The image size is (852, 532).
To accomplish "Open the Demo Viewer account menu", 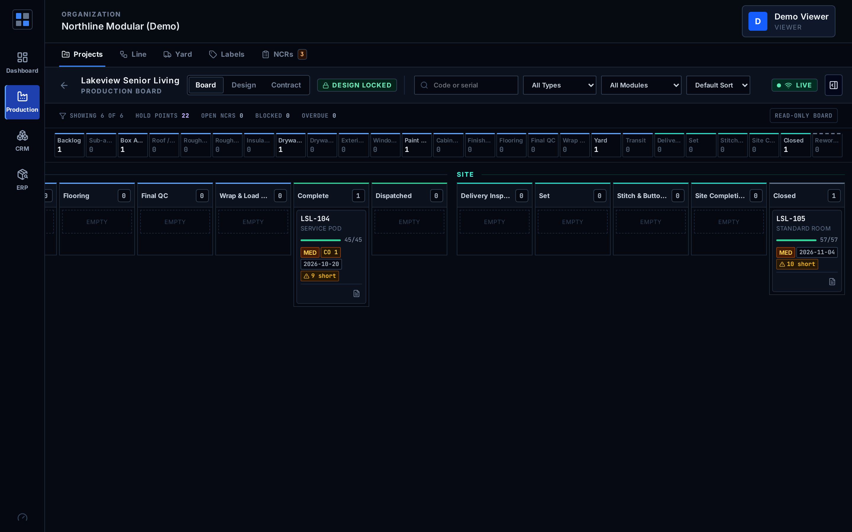I will 788,22.
